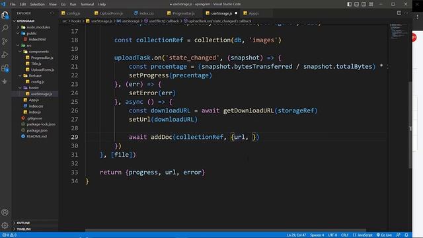
Task: Click Ln 29, Col 47 status entry
Action: click(x=296, y=235)
